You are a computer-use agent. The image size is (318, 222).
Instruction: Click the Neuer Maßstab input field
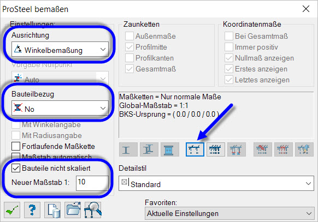tap(92, 183)
